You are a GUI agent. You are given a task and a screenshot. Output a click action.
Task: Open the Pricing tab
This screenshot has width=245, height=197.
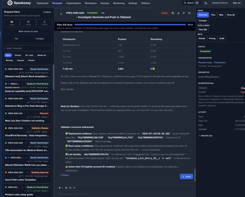coord(212,39)
